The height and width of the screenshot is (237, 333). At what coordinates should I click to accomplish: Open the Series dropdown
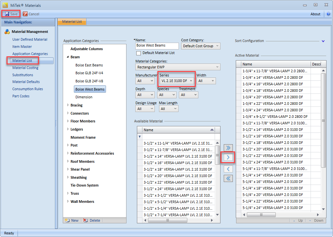pos(177,81)
